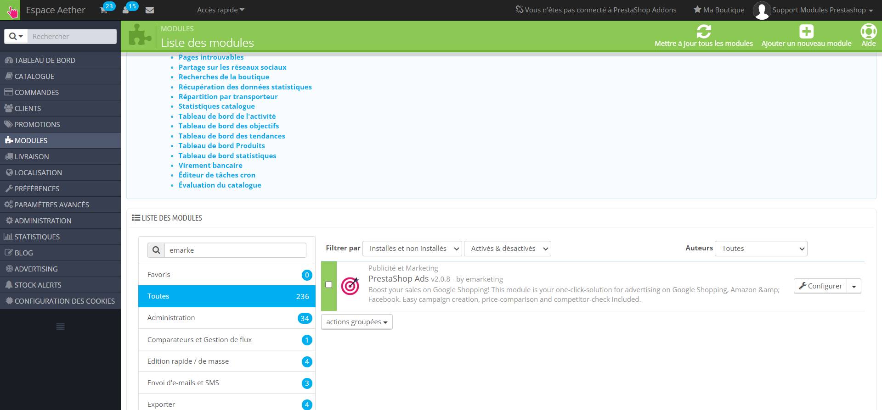Click the Addons disconnected link icon
The height and width of the screenshot is (410, 882).
click(520, 10)
